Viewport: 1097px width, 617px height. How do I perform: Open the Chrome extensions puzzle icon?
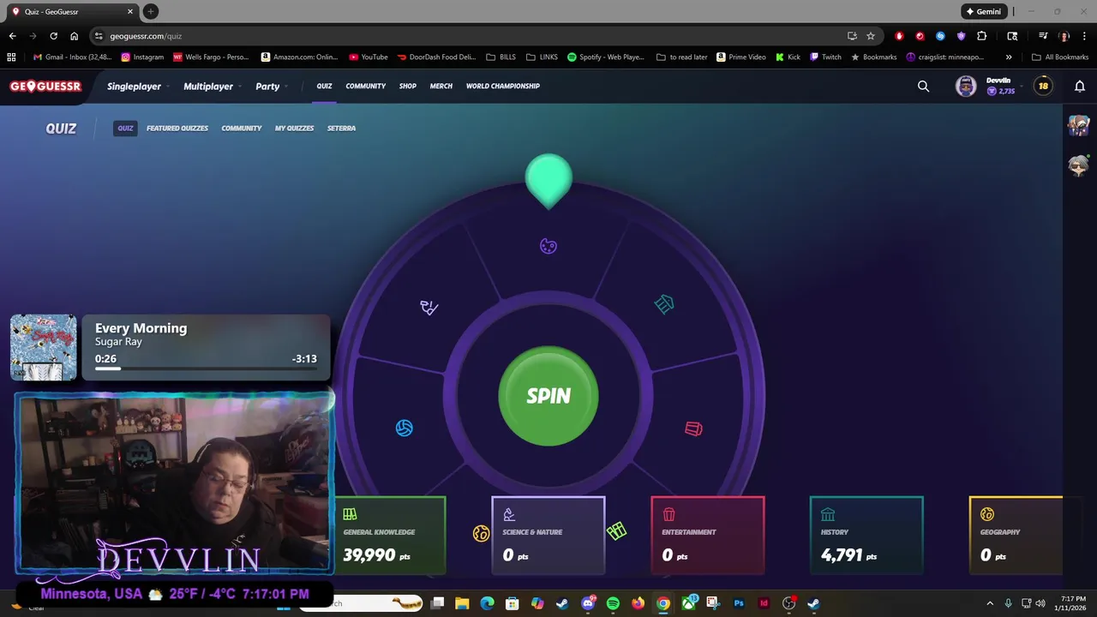pyautogui.click(x=982, y=36)
